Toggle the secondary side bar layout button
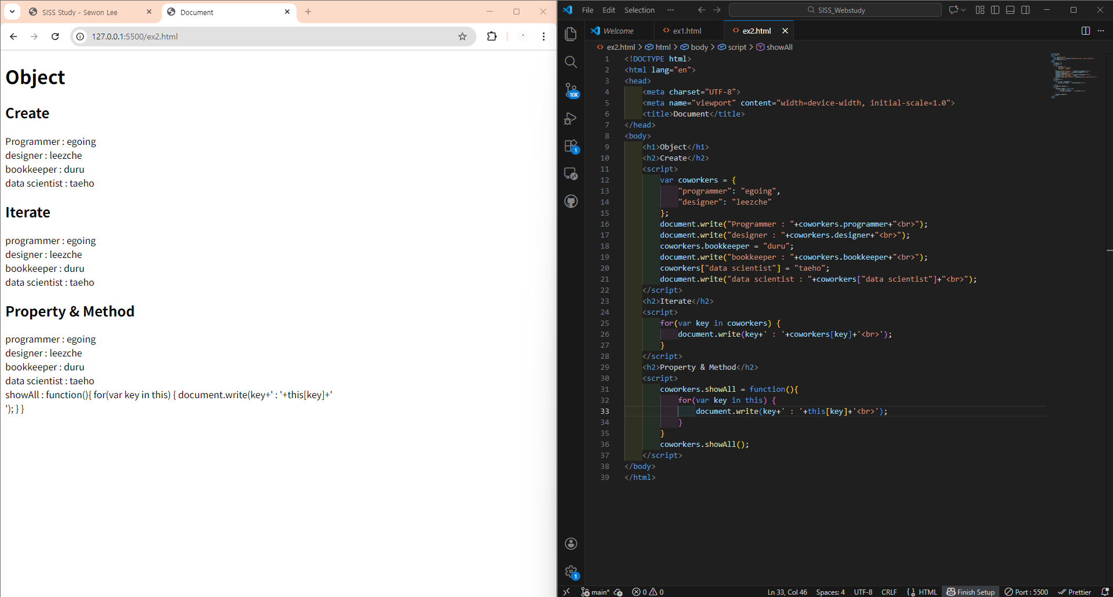Image resolution: width=1113 pixels, height=597 pixels. point(1025,10)
